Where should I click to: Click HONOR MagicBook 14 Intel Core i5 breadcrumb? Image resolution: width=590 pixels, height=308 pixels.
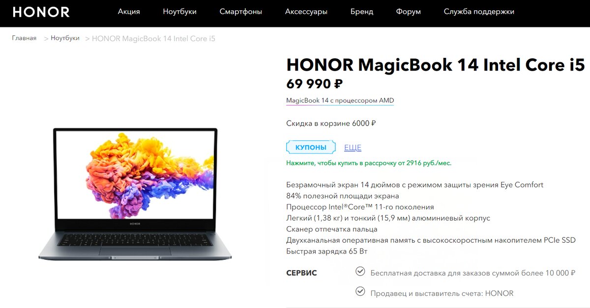[x=153, y=38]
